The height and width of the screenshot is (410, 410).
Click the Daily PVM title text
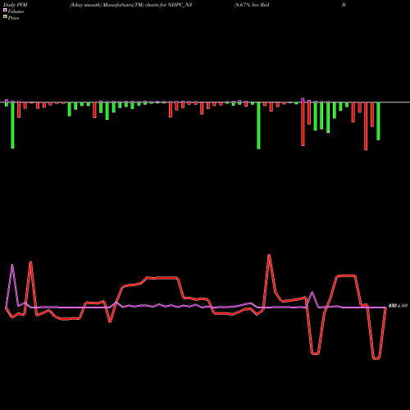pos(16,5)
